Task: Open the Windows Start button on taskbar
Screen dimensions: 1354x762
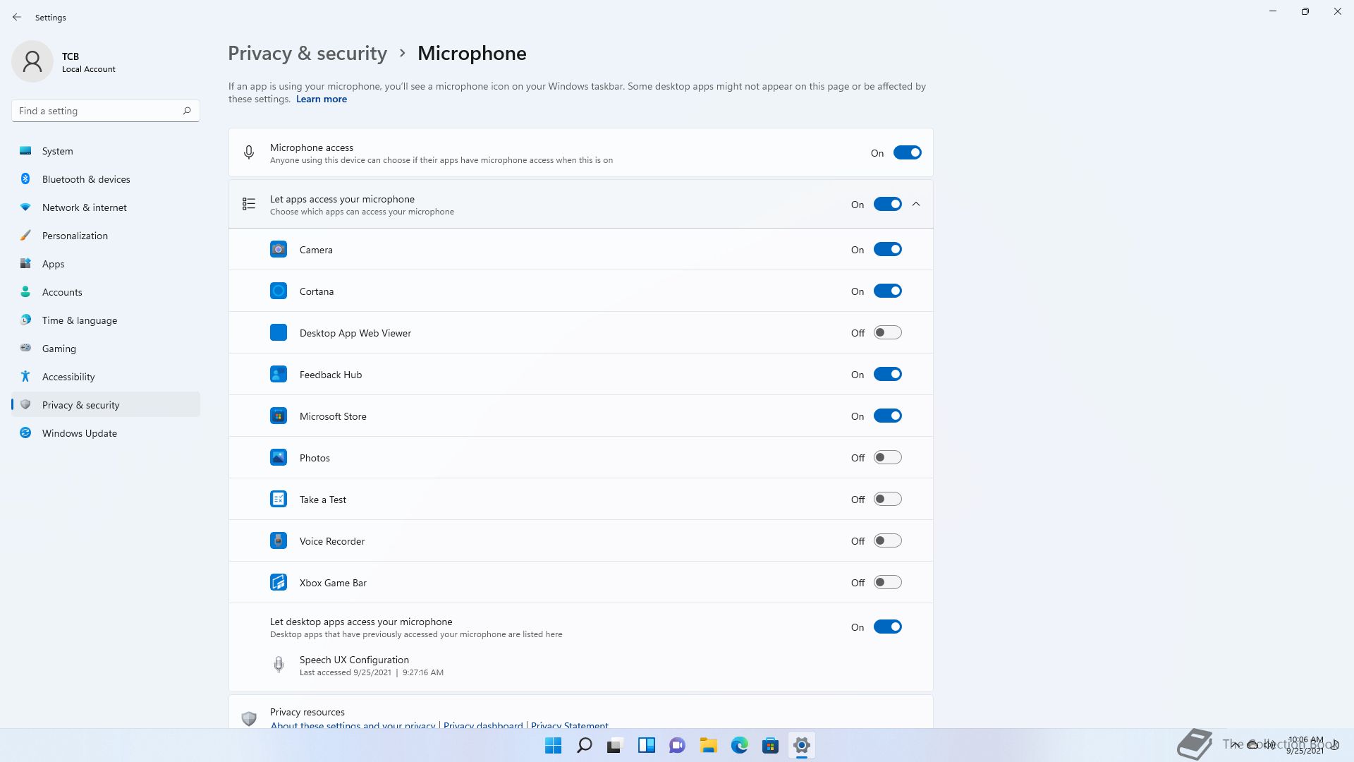Action: [554, 745]
